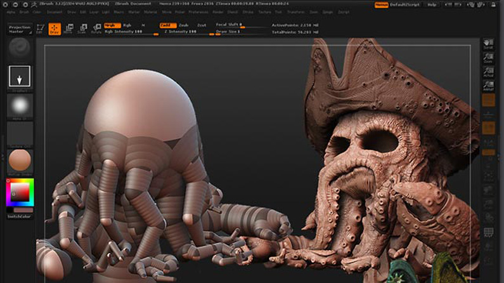Click the Zoom icon in right shelf
Image resolution: width=504 pixels, height=283 pixels.
[x=488, y=59]
